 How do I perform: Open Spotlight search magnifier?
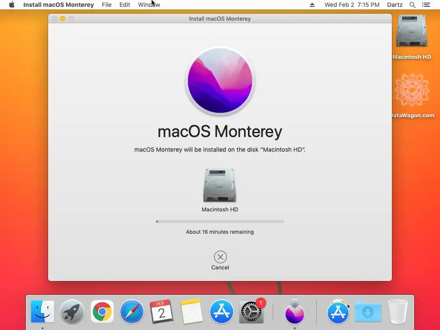[412, 5]
